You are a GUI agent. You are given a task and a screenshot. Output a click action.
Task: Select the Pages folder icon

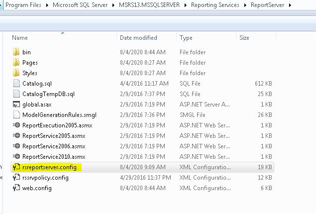coord(16,63)
